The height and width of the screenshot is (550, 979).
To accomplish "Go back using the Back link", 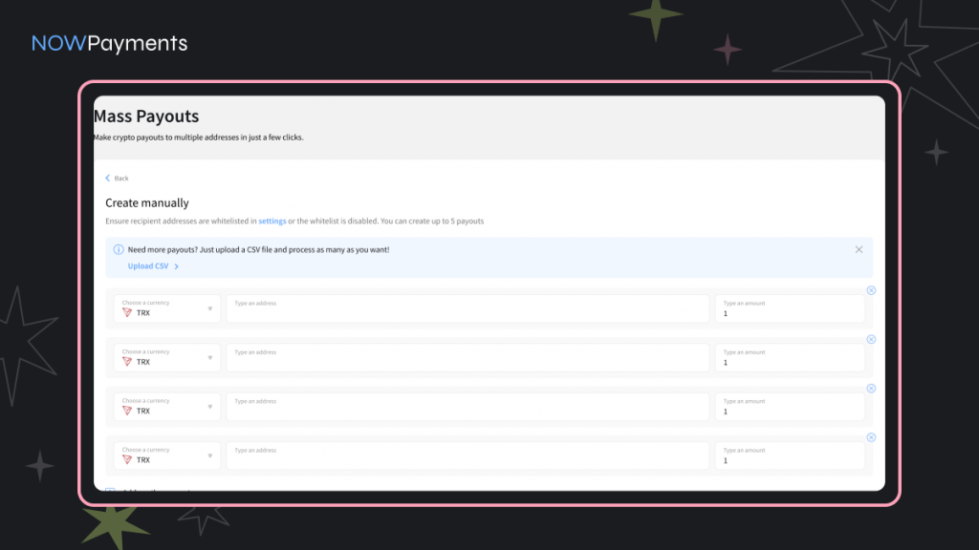I will point(117,179).
